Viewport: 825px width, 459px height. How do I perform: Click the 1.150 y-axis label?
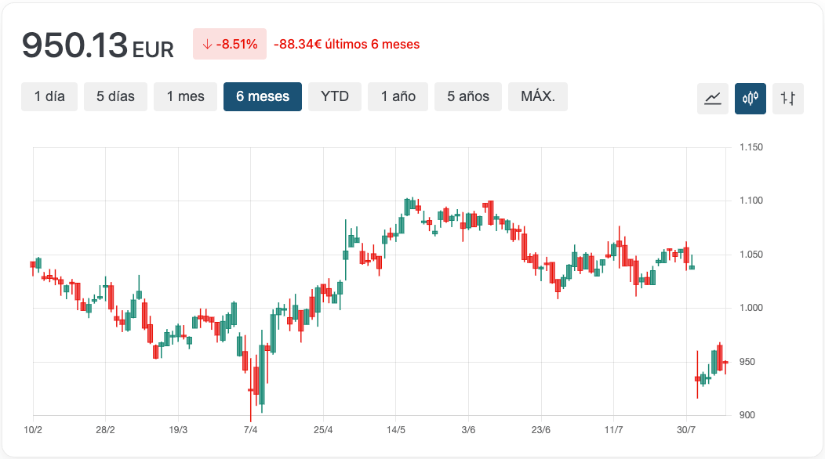tap(750, 147)
